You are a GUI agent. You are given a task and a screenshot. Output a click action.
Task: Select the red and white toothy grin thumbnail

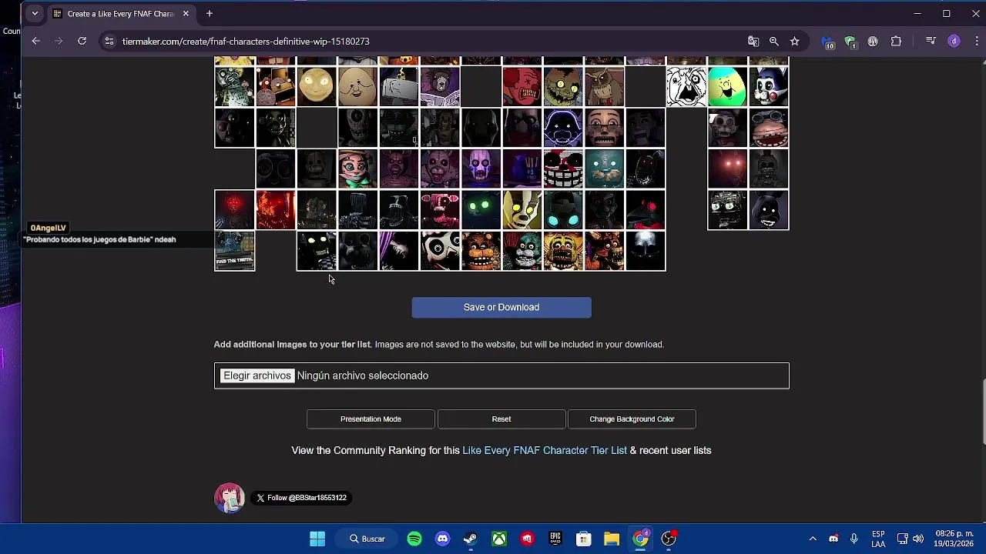coord(563,169)
